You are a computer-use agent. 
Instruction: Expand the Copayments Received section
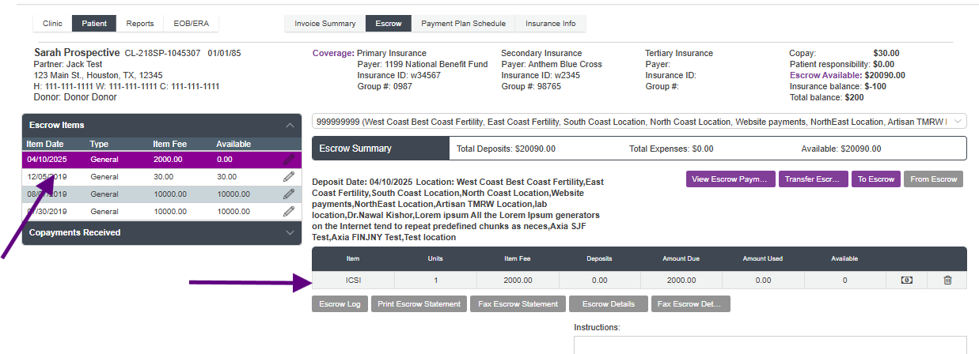tap(290, 233)
